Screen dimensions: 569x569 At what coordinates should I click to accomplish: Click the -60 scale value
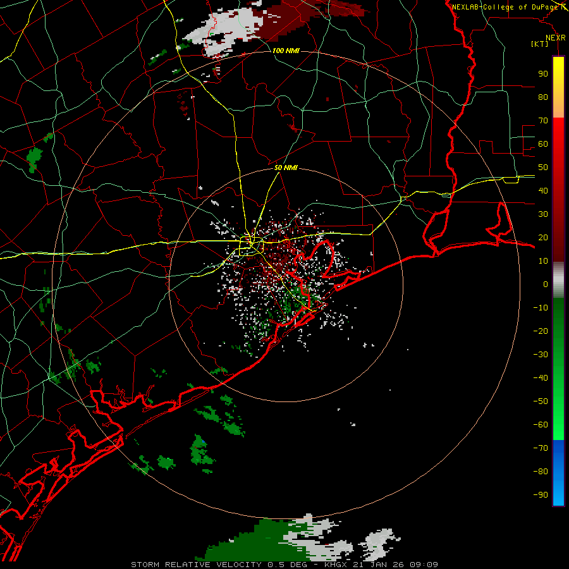[x=541, y=425]
